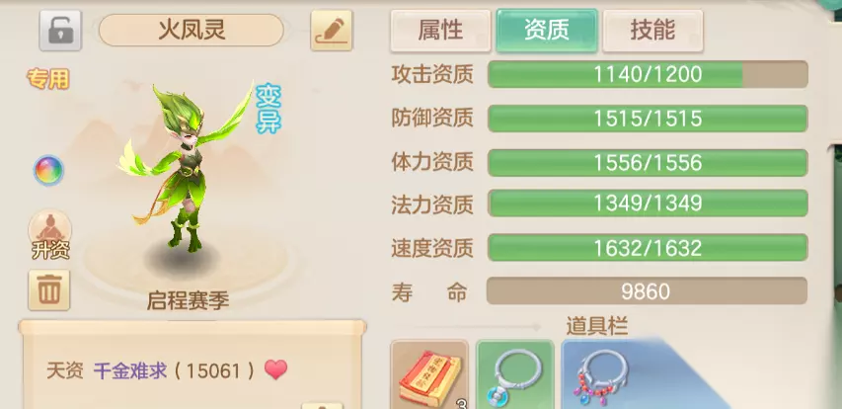
Task: Tap the 变异 mutation label
Action: coord(268,109)
